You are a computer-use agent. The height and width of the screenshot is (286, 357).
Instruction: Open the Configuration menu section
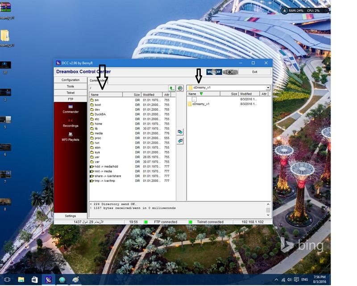71,80
